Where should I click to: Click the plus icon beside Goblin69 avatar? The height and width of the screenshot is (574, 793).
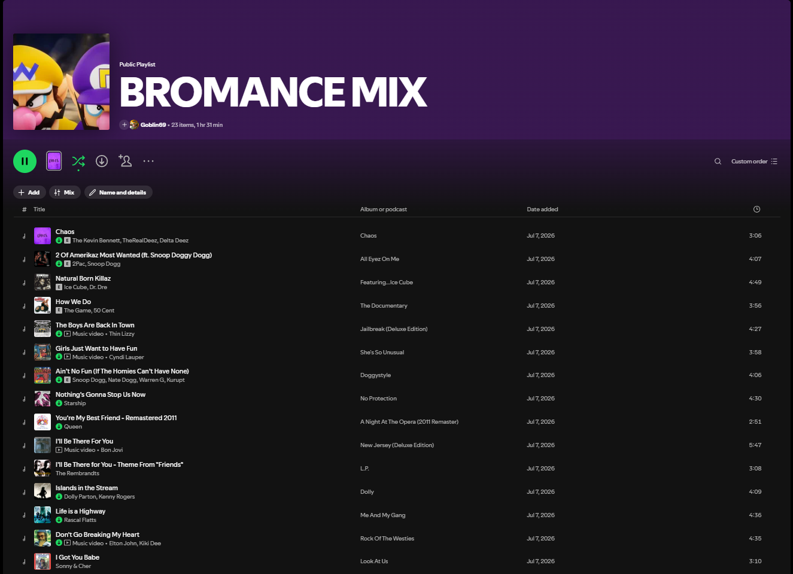click(124, 124)
